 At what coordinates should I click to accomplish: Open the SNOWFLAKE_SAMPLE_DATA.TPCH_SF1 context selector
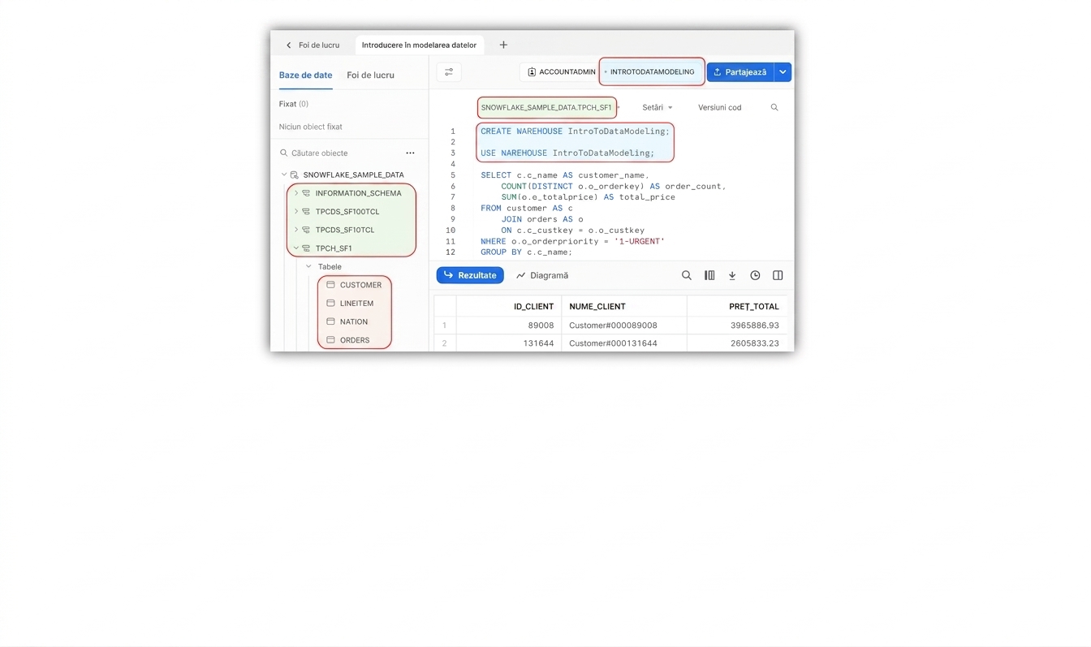click(547, 107)
